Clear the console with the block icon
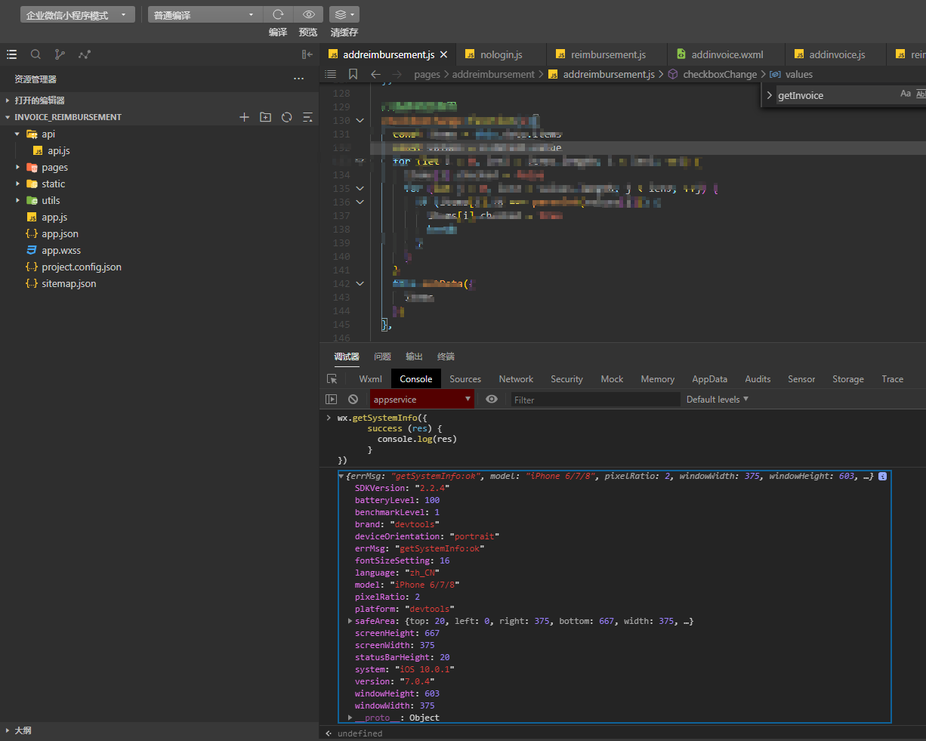 coord(353,400)
